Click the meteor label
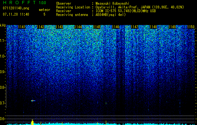Screen dimensions: 197x125 click(x=44, y=10)
